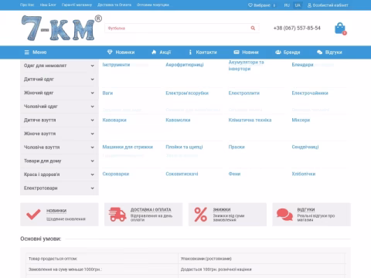The image size is (371, 278).
Task: Open Наш Блог top link
Action: pyautogui.click(x=48, y=5)
